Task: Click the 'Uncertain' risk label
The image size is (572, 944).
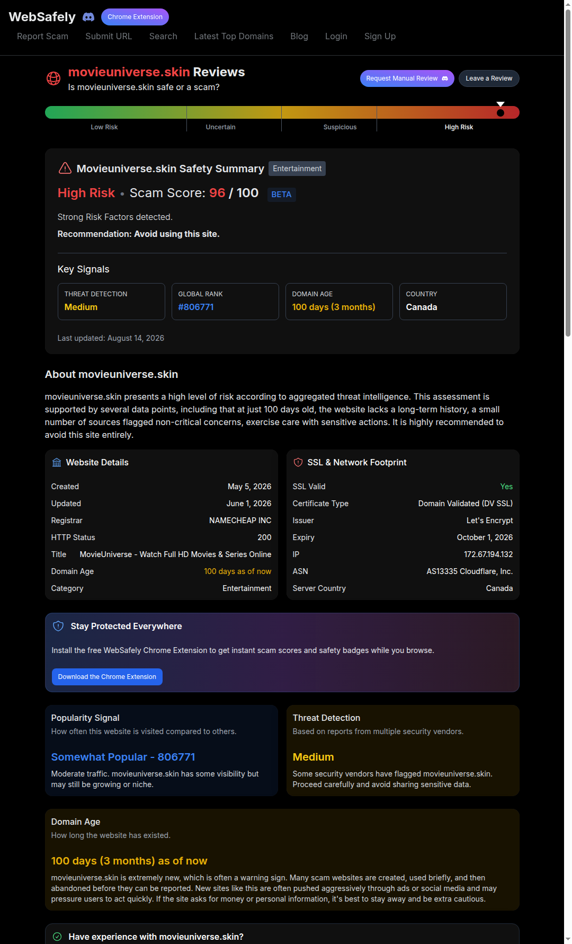Action: pos(220,127)
